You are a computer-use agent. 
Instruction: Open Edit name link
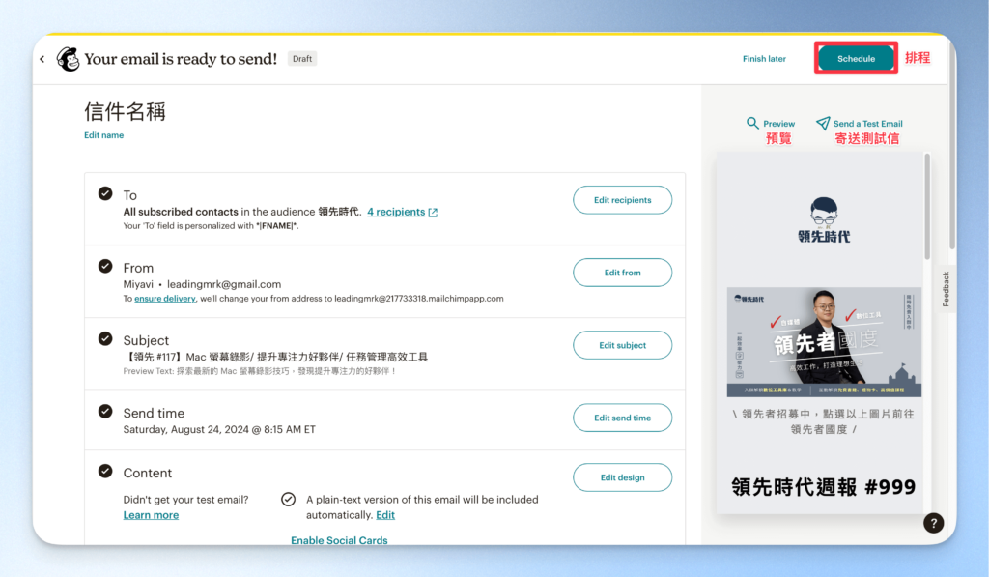coord(104,135)
